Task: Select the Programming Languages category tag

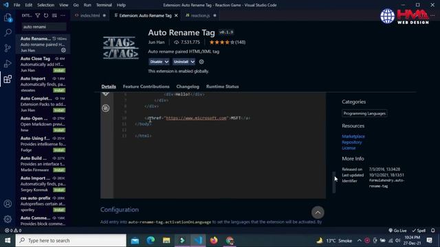Action: [364, 113]
